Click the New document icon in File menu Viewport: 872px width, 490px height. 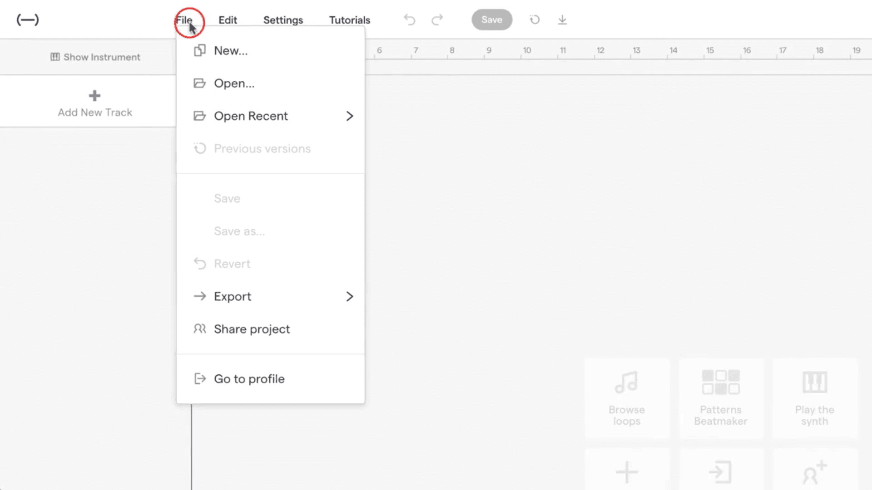pyautogui.click(x=200, y=50)
